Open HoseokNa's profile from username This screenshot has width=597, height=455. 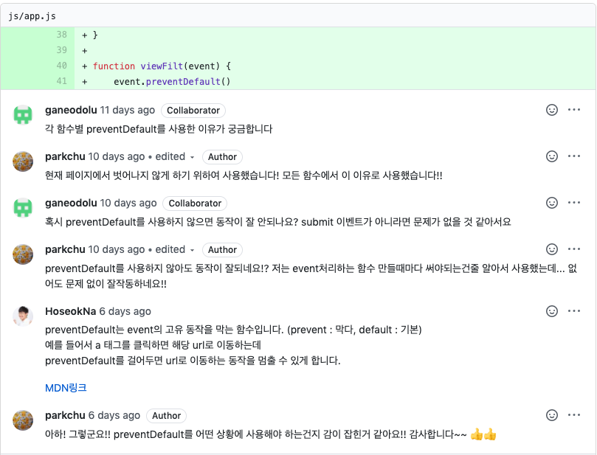70,311
